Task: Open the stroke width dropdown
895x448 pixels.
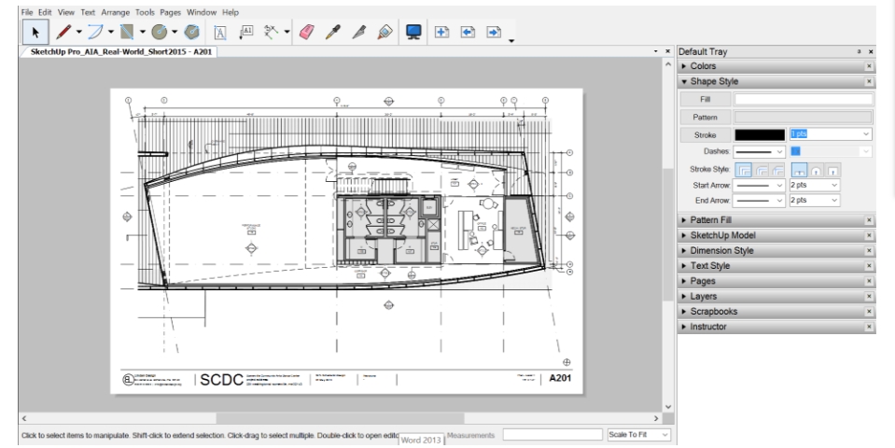Action: (x=867, y=135)
